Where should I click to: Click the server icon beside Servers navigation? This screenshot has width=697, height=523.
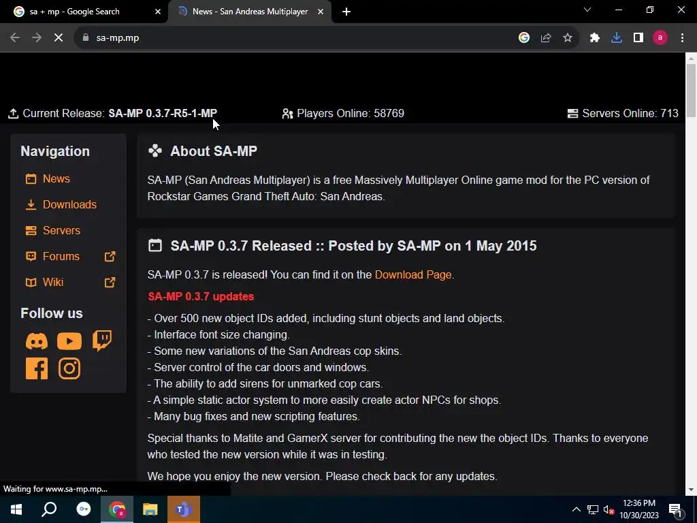point(31,230)
